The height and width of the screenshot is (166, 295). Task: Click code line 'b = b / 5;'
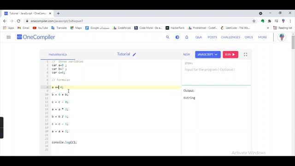[x=60, y=117]
